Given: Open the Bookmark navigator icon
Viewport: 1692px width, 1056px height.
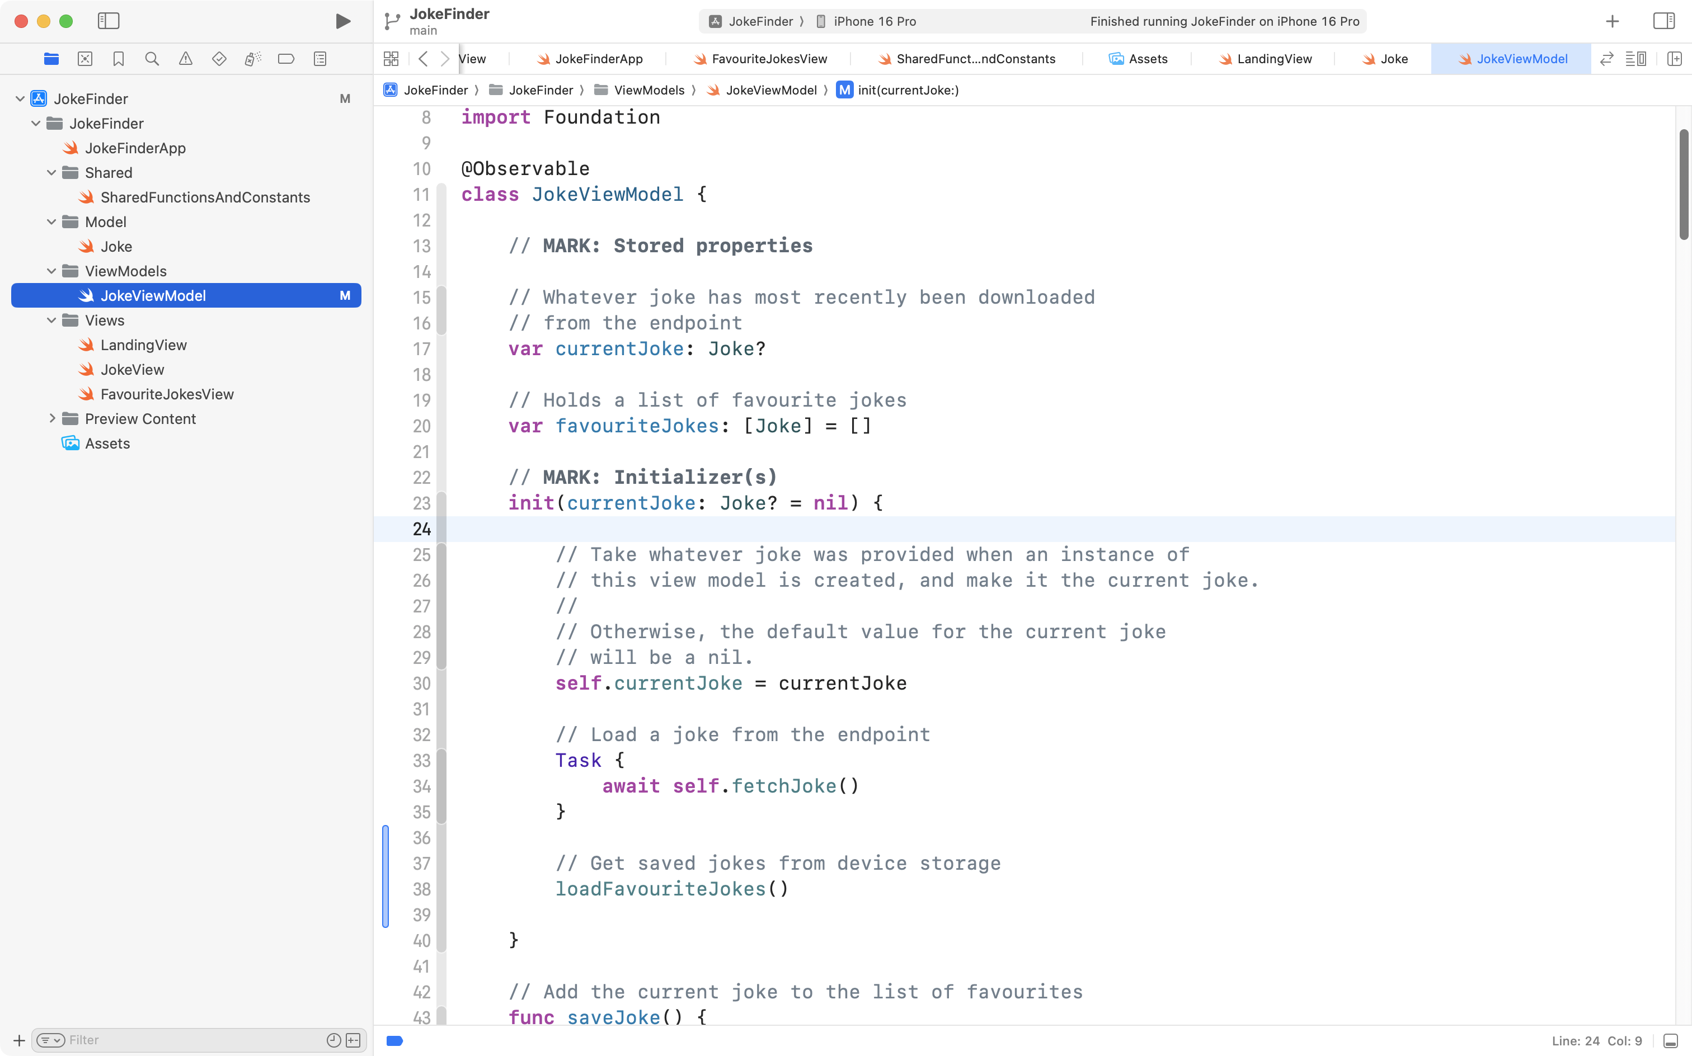Looking at the screenshot, I should [x=118, y=59].
